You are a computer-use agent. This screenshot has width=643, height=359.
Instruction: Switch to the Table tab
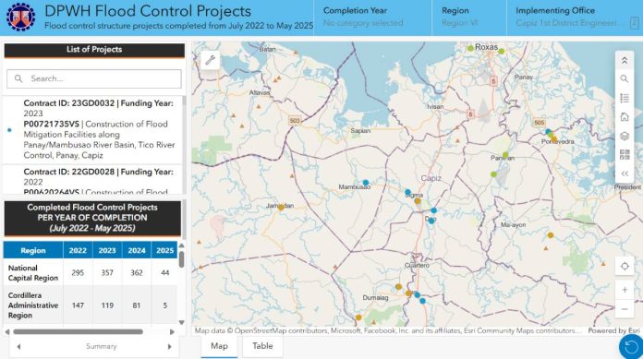tap(262, 346)
